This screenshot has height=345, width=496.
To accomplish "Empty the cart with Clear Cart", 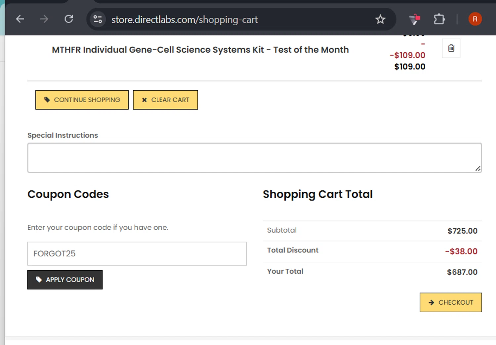I will click(x=165, y=100).
